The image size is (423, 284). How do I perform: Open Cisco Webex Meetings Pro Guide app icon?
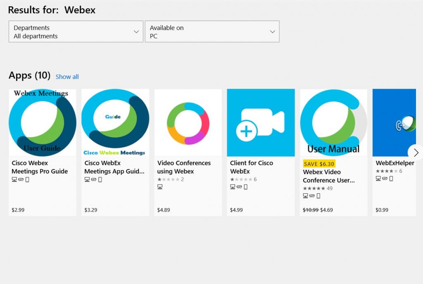click(43, 122)
